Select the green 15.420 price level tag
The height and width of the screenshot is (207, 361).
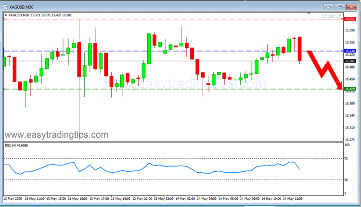pos(349,89)
